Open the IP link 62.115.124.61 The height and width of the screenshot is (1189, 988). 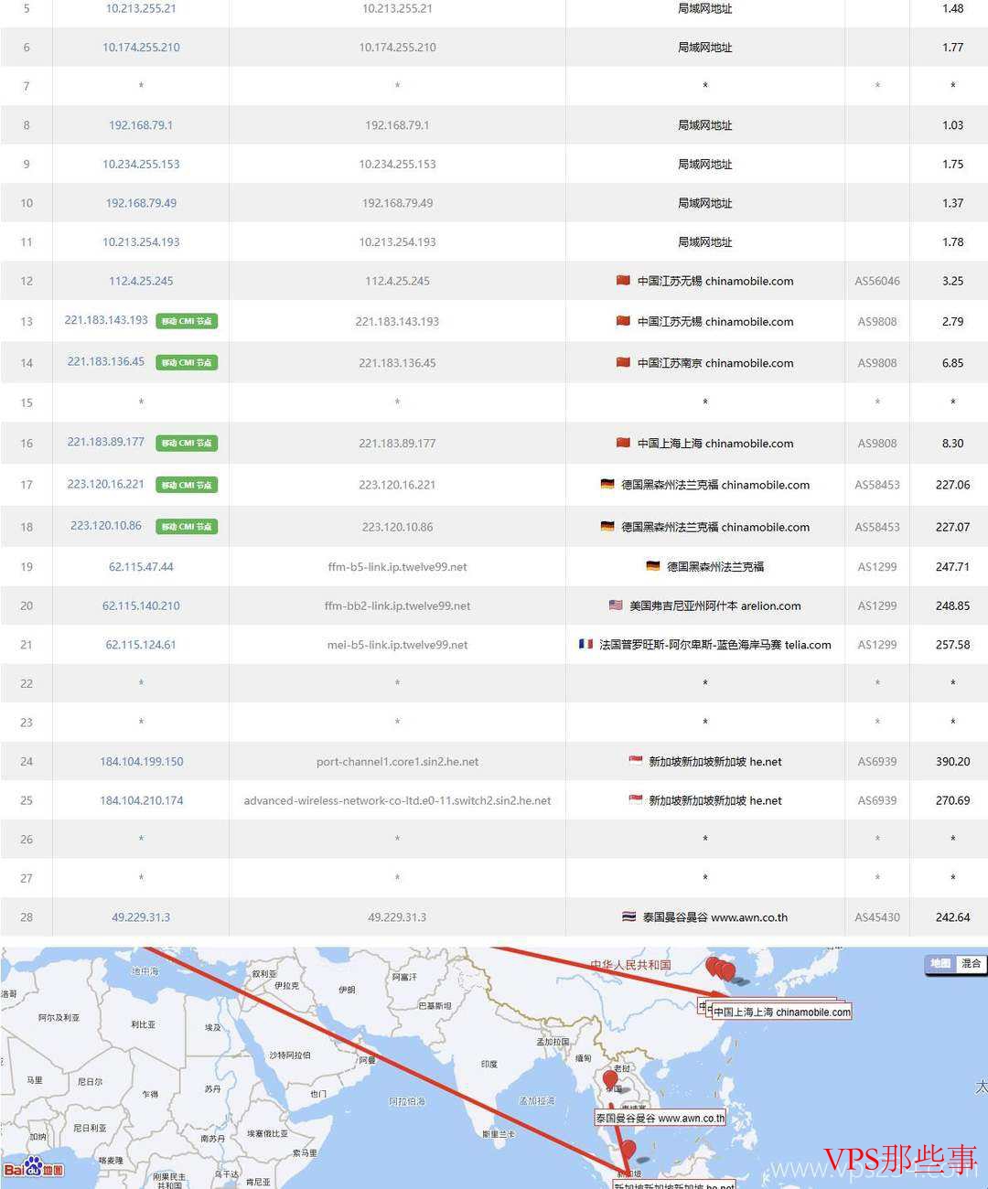(x=141, y=644)
